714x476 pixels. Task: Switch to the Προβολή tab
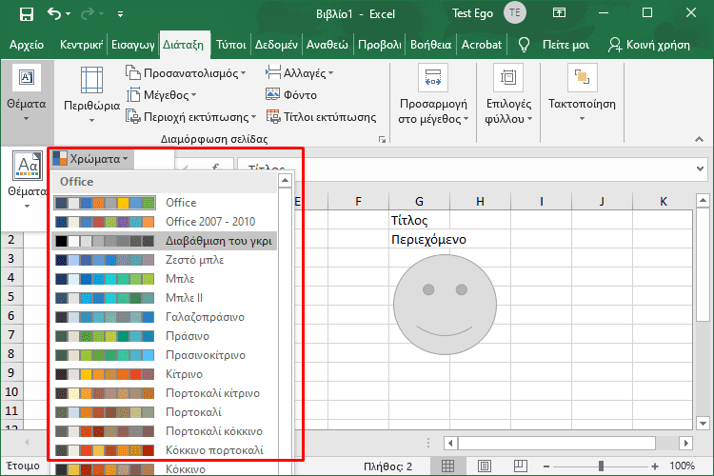click(379, 45)
